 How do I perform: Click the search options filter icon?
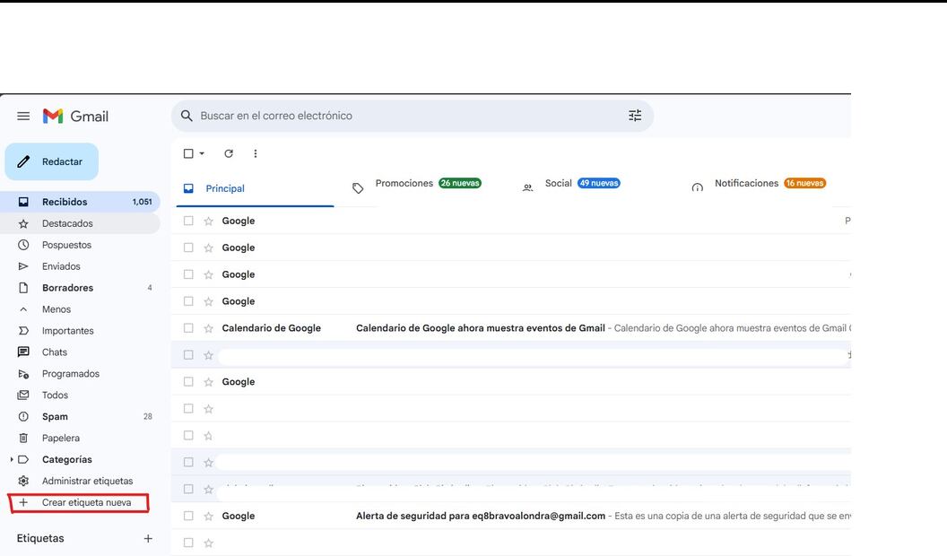(x=635, y=116)
